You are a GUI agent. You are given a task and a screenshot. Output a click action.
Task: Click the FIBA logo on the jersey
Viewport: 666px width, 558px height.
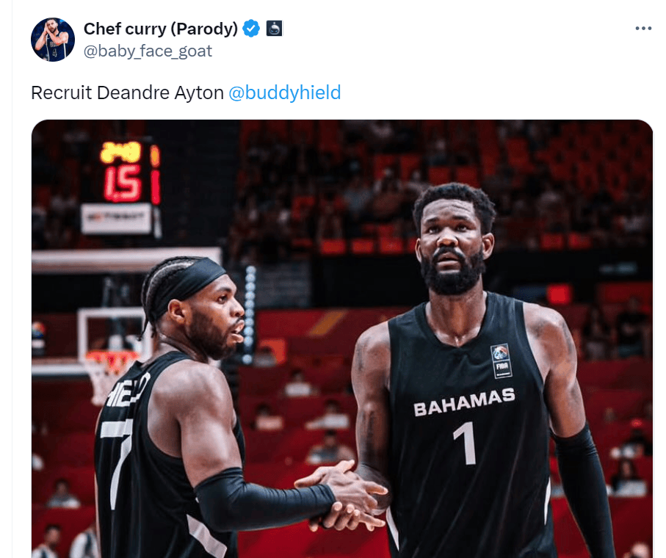[x=502, y=361]
